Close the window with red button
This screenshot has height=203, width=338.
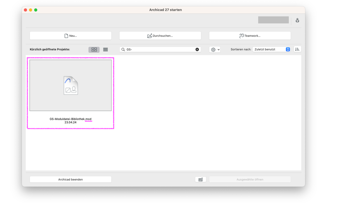click(x=26, y=10)
